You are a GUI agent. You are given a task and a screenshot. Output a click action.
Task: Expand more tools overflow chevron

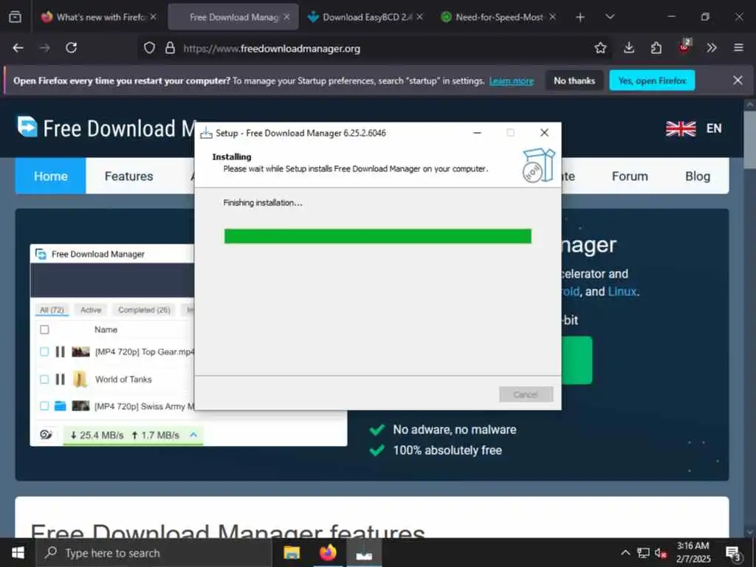pos(712,48)
